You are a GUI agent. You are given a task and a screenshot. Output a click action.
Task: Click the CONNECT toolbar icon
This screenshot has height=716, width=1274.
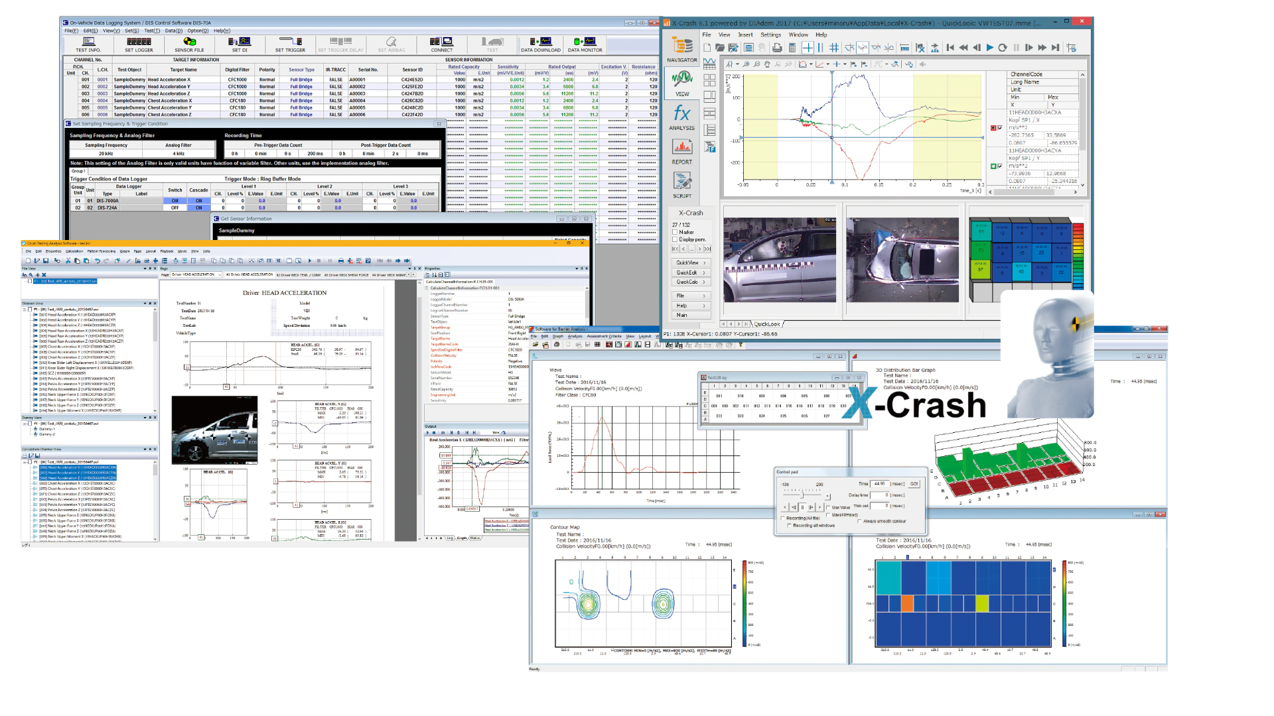point(441,43)
